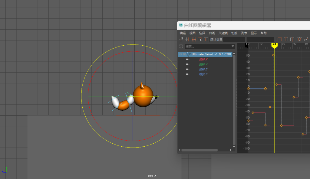Select the keyframe at value -80
This screenshot has height=179, width=310.
303,134
